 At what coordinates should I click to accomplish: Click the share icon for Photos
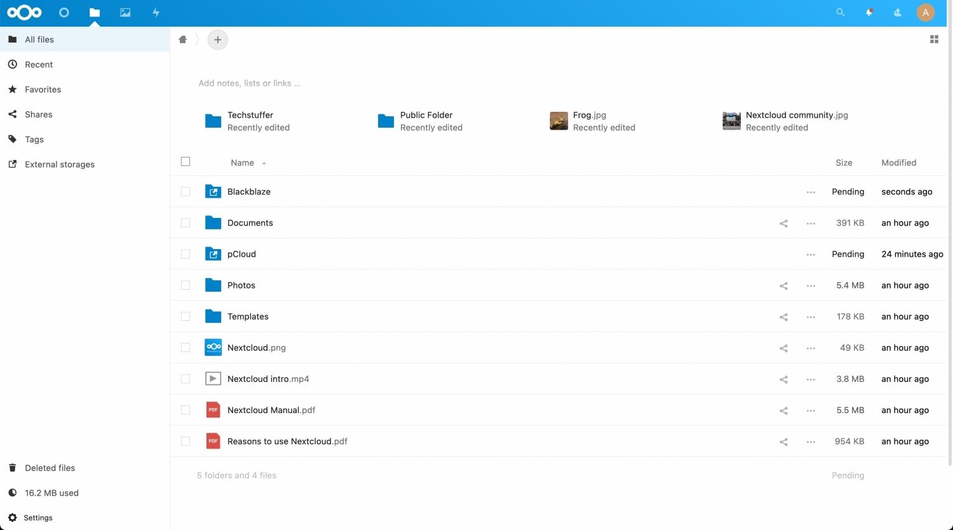click(x=783, y=285)
